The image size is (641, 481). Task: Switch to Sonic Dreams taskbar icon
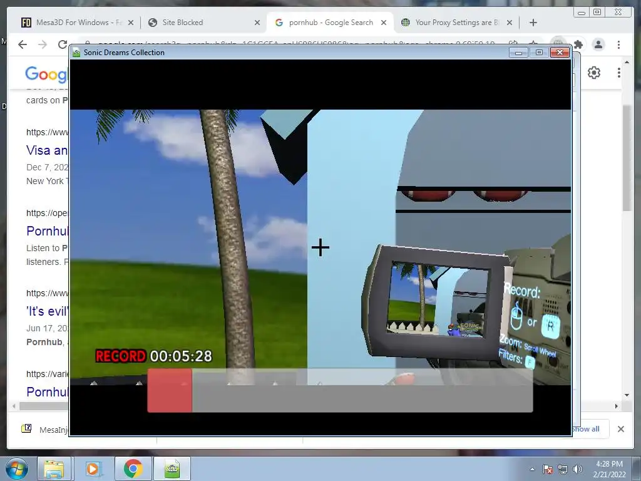(172, 468)
